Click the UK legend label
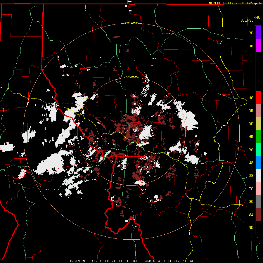Screen dimensions: 263x263 pyautogui.click(x=251, y=46)
